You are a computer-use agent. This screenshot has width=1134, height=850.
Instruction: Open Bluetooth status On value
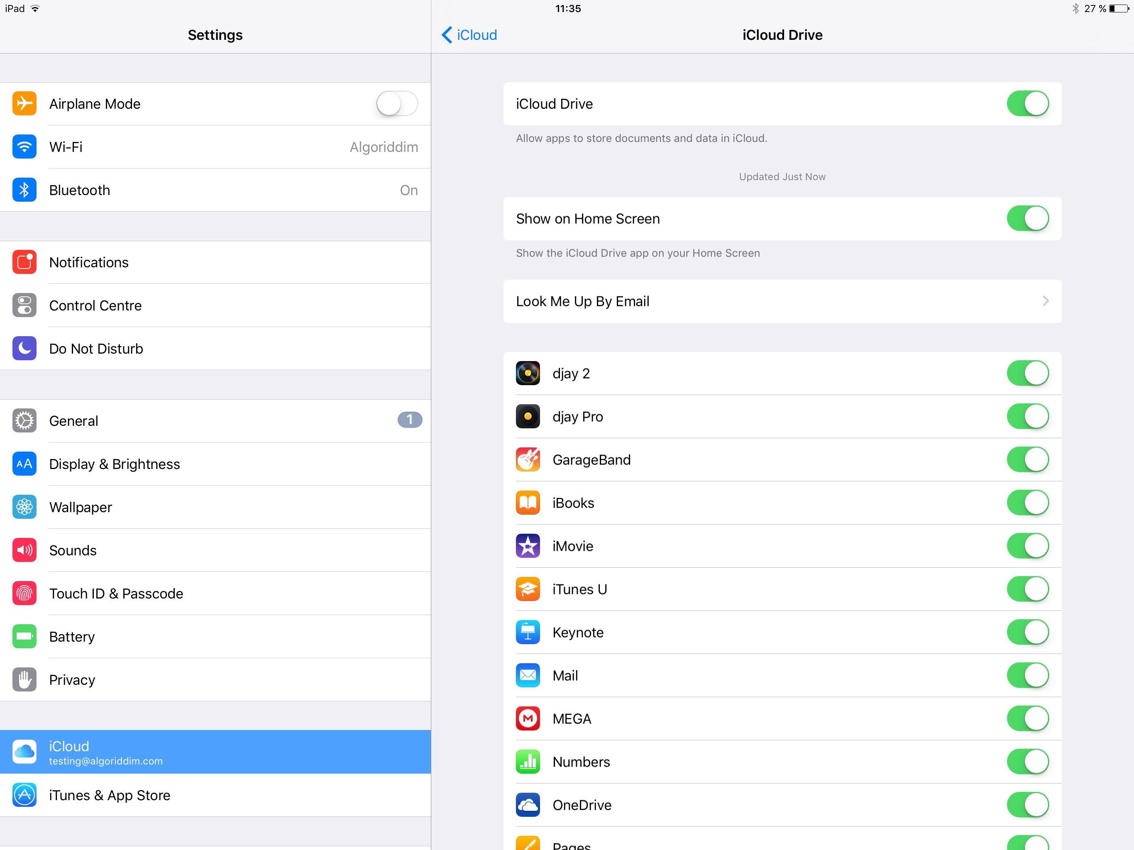point(408,190)
